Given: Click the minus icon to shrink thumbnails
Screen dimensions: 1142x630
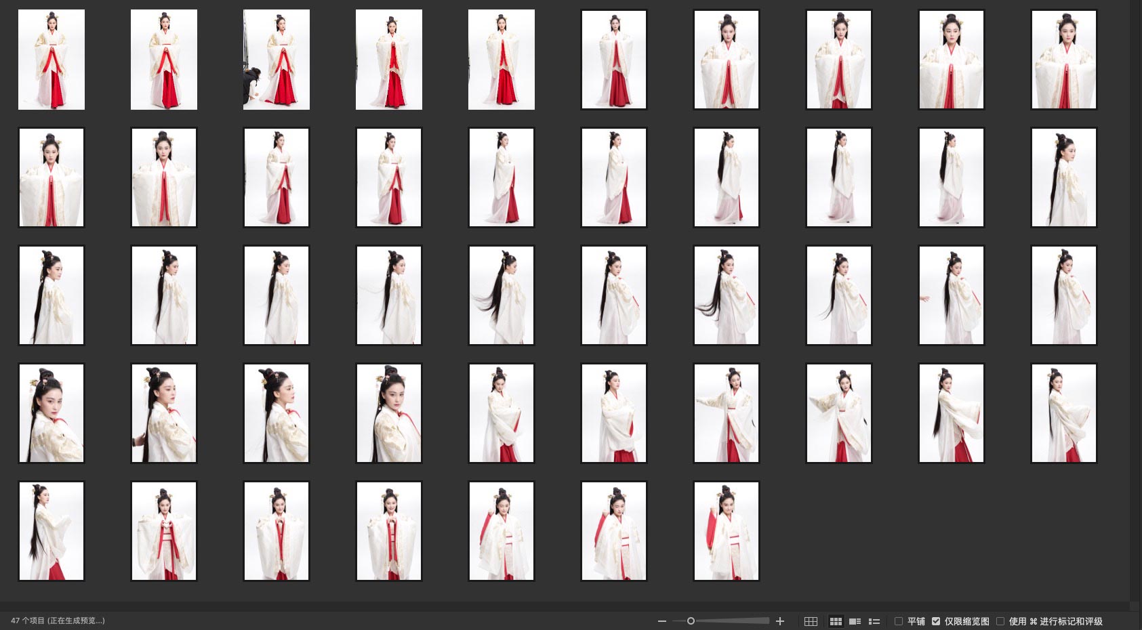Looking at the screenshot, I should [661, 621].
